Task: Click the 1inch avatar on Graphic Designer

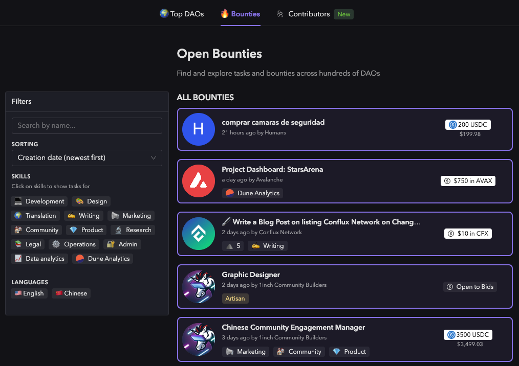Action: point(198,287)
